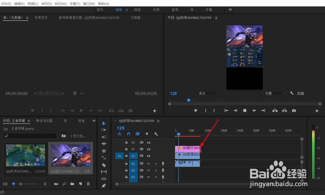325x195 pixels.
Task: Open Project panel menu icon
Action: pos(29,121)
